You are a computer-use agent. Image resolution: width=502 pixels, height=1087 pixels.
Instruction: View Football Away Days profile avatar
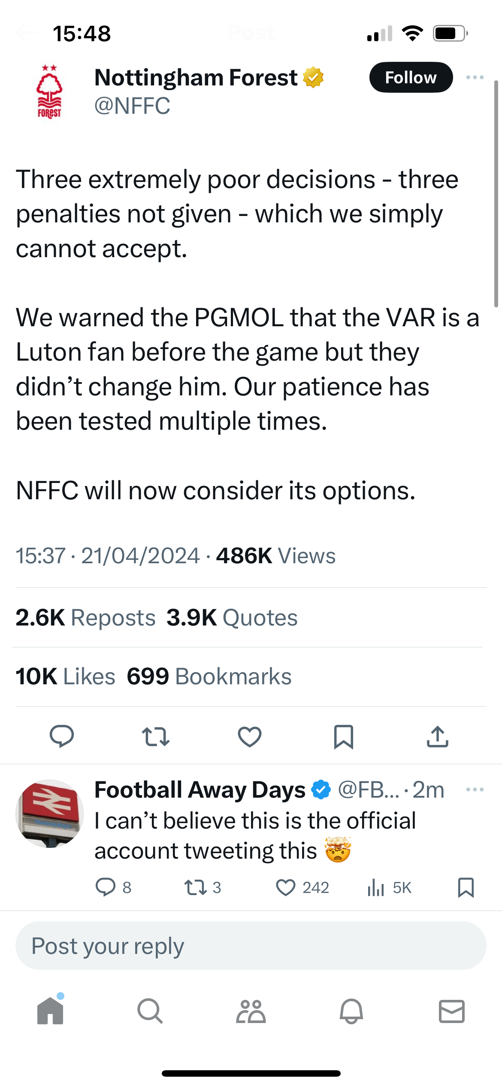click(50, 814)
